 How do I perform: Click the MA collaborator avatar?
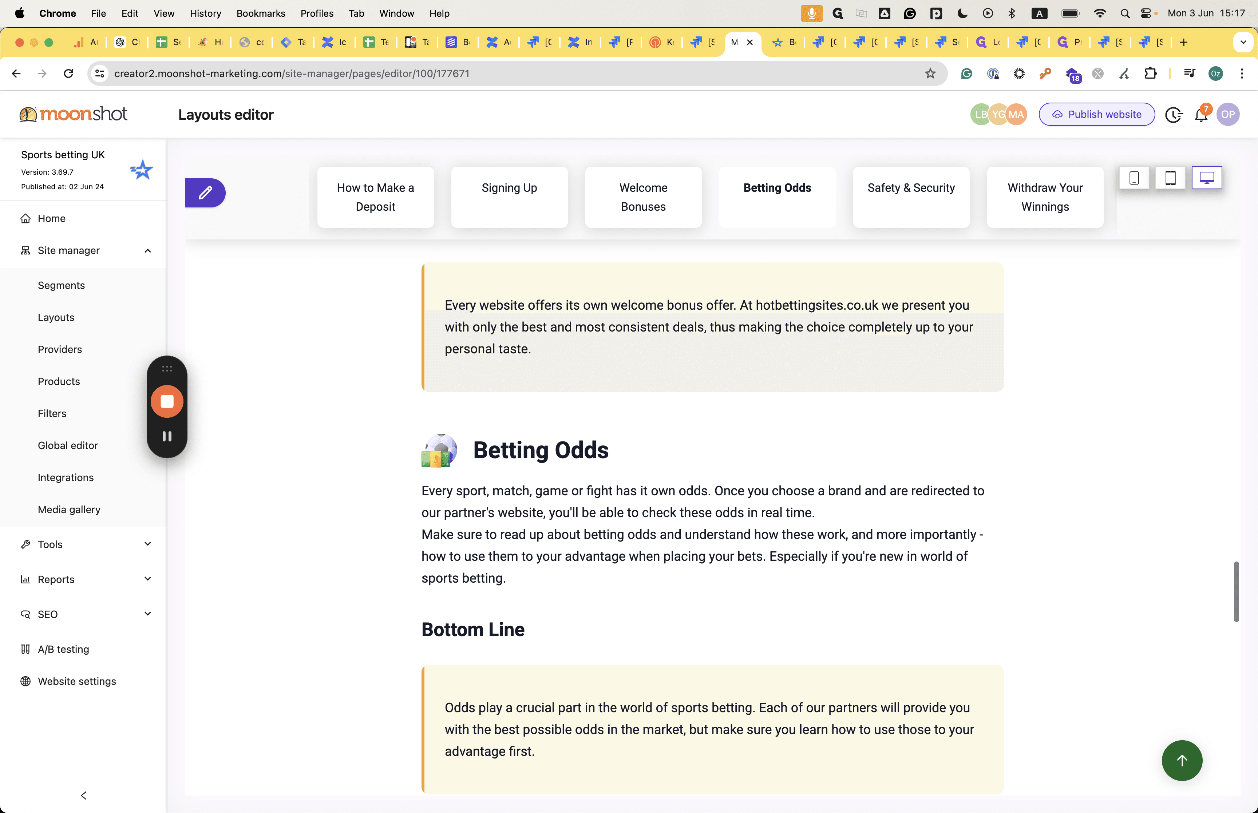(1016, 115)
